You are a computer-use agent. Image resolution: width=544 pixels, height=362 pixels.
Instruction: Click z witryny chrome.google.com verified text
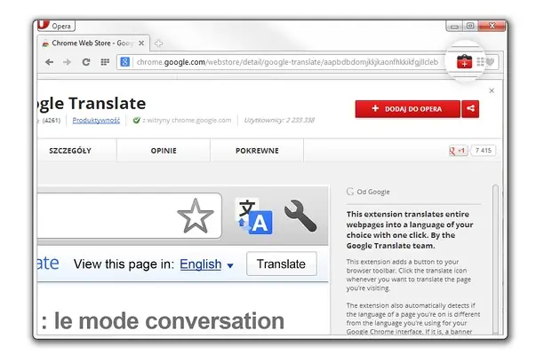[182, 120]
